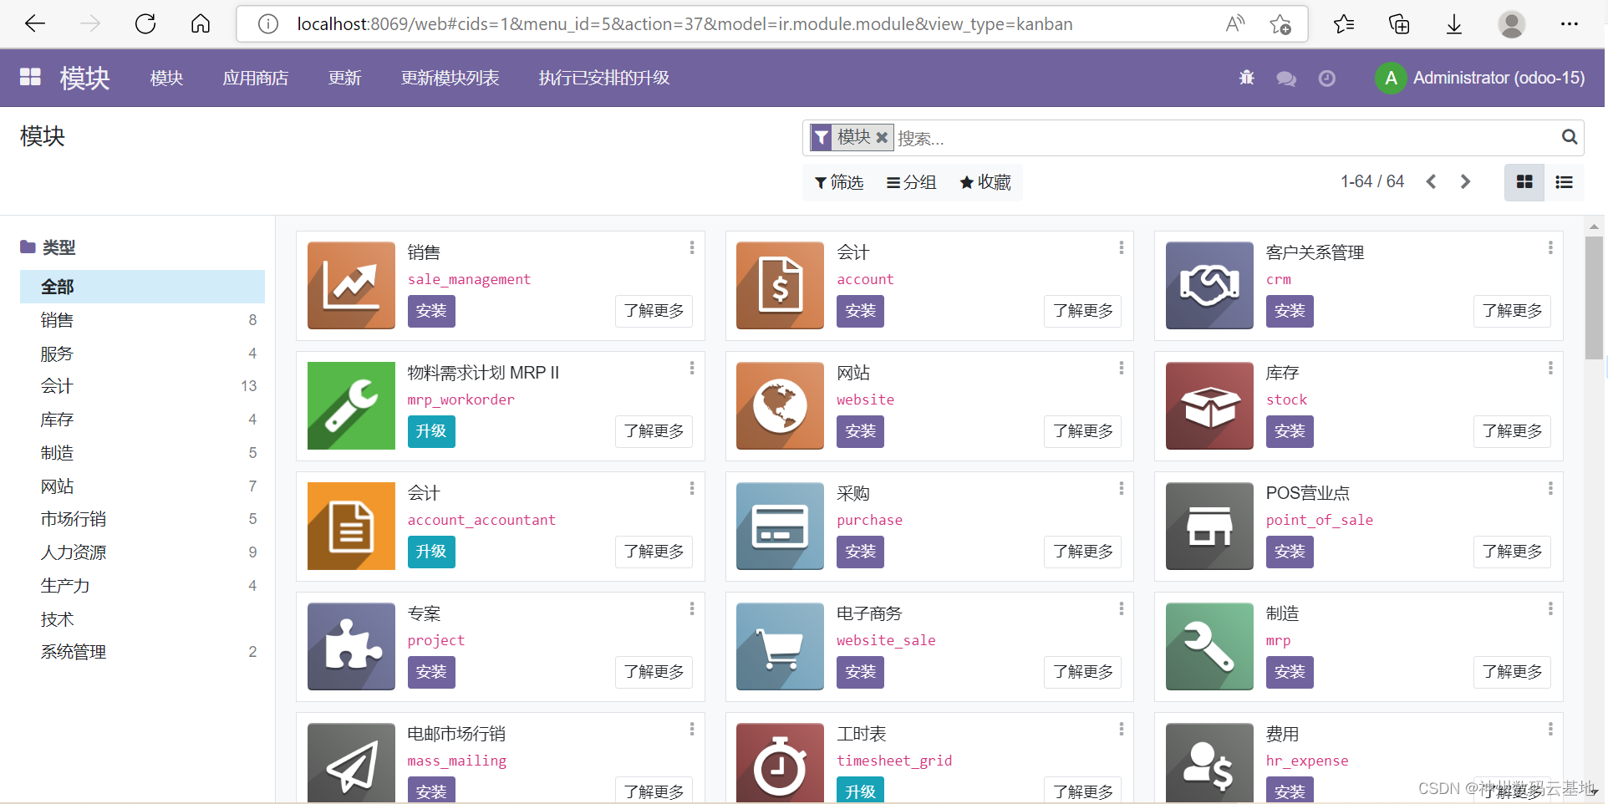
Task: Install the crm module
Action: tap(1290, 311)
